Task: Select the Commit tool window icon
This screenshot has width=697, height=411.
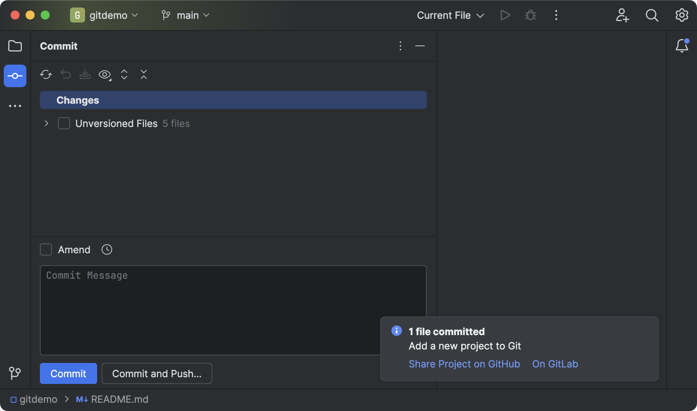Action: (x=15, y=76)
